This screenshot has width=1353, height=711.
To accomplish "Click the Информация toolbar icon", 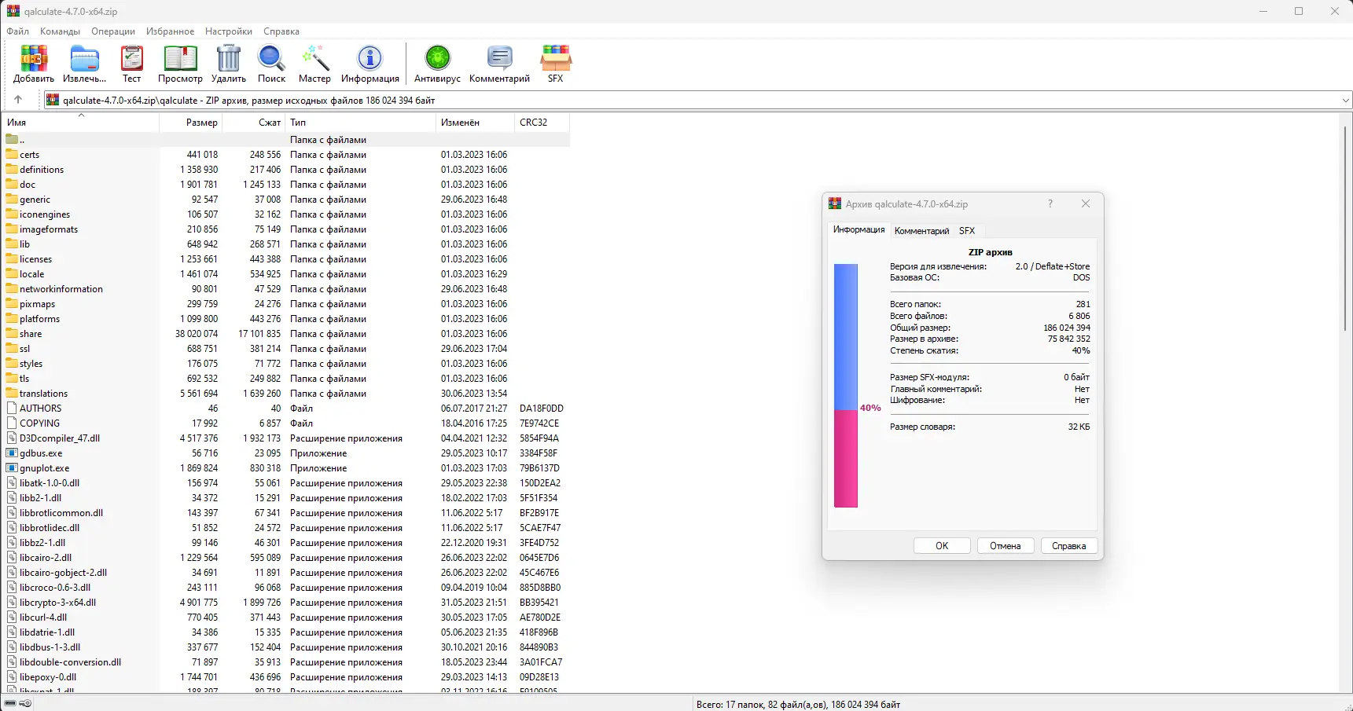I will (x=370, y=59).
